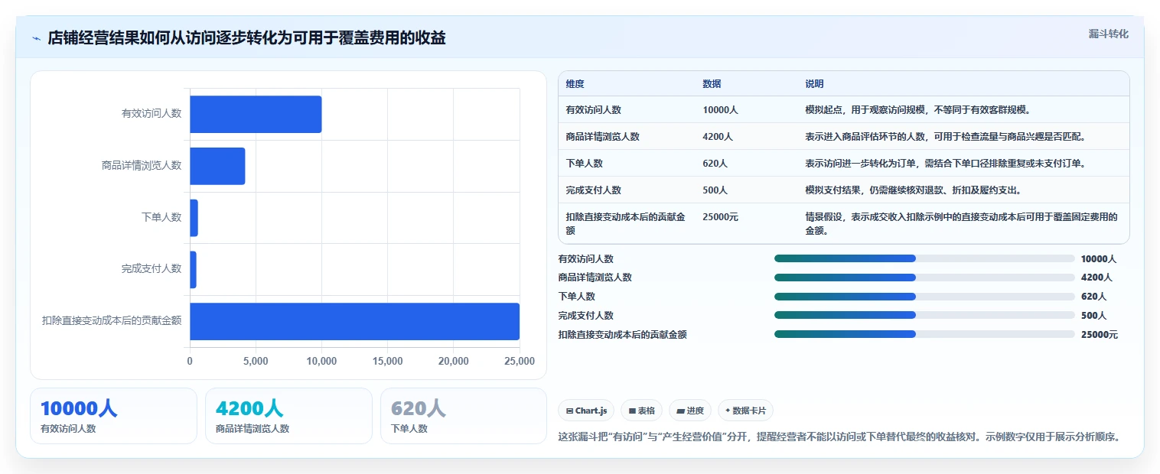Click the 500人 table cell
The height and width of the screenshot is (474, 1160).
click(x=715, y=190)
